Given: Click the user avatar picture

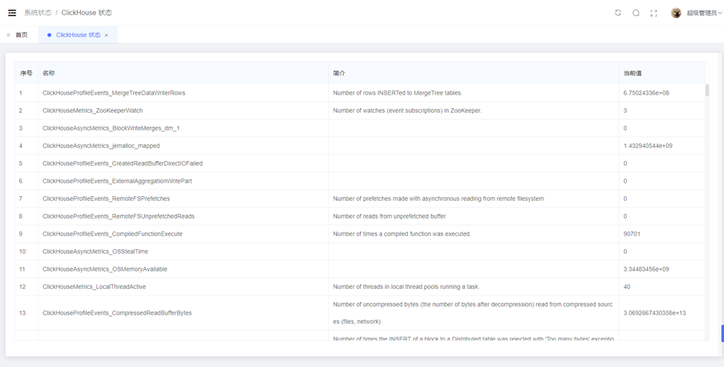Looking at the screenshot, I should 676,13.
